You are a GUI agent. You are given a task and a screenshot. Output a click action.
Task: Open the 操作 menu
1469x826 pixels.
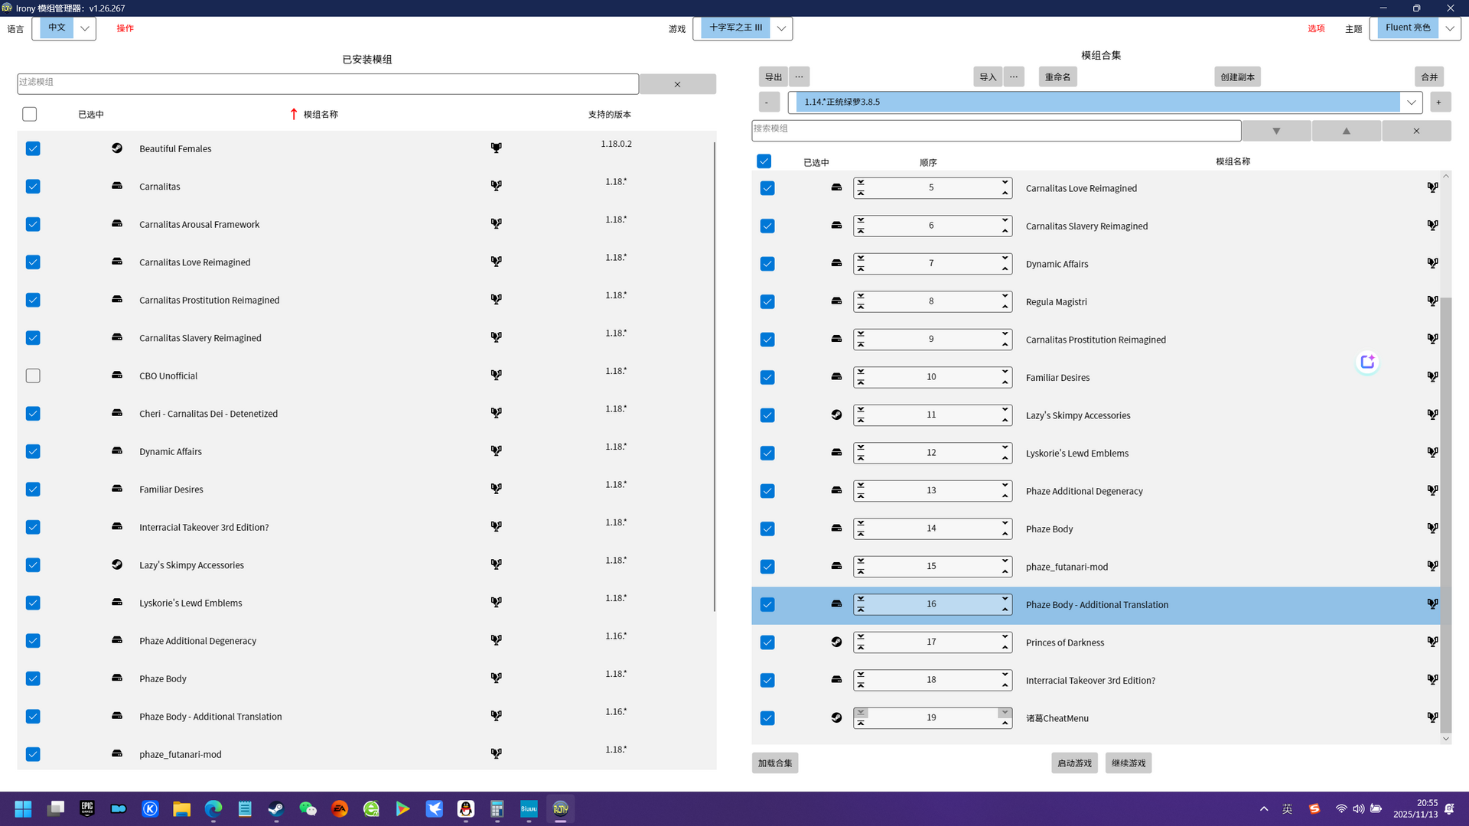[x=125, y=28]
